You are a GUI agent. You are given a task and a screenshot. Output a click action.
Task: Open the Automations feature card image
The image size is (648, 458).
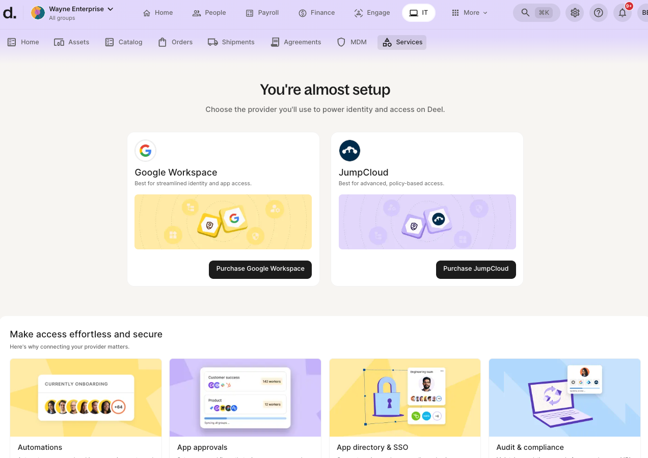point(86,397)
